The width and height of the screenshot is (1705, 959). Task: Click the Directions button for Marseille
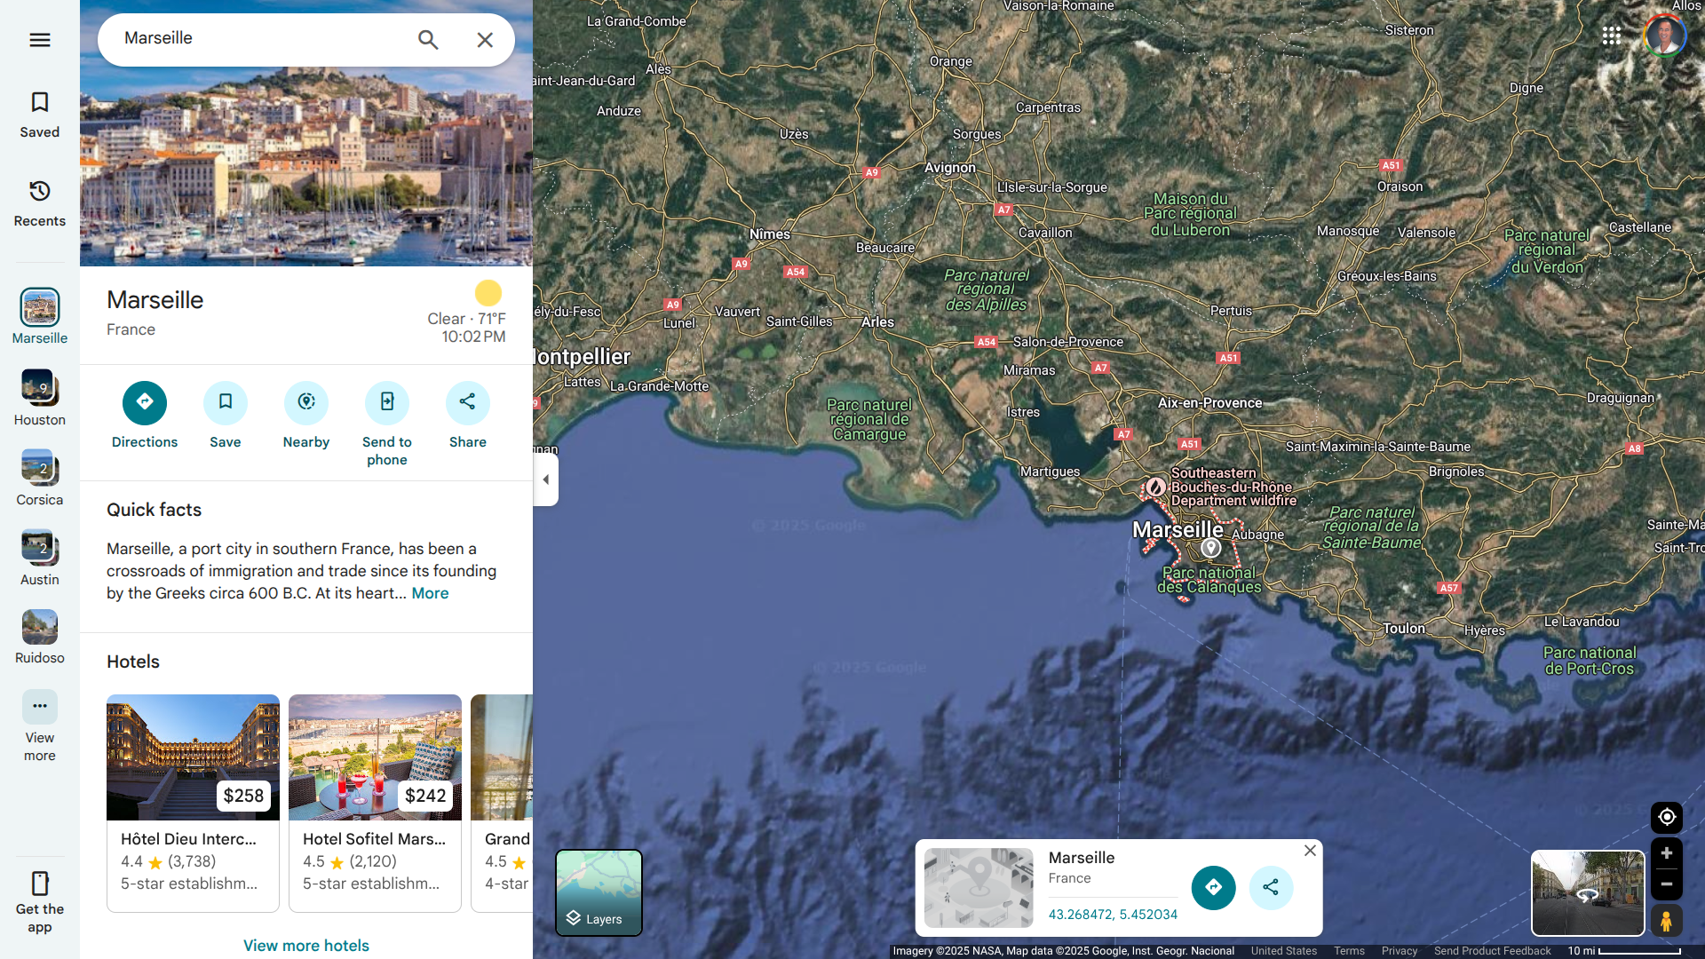click(144, 403)
